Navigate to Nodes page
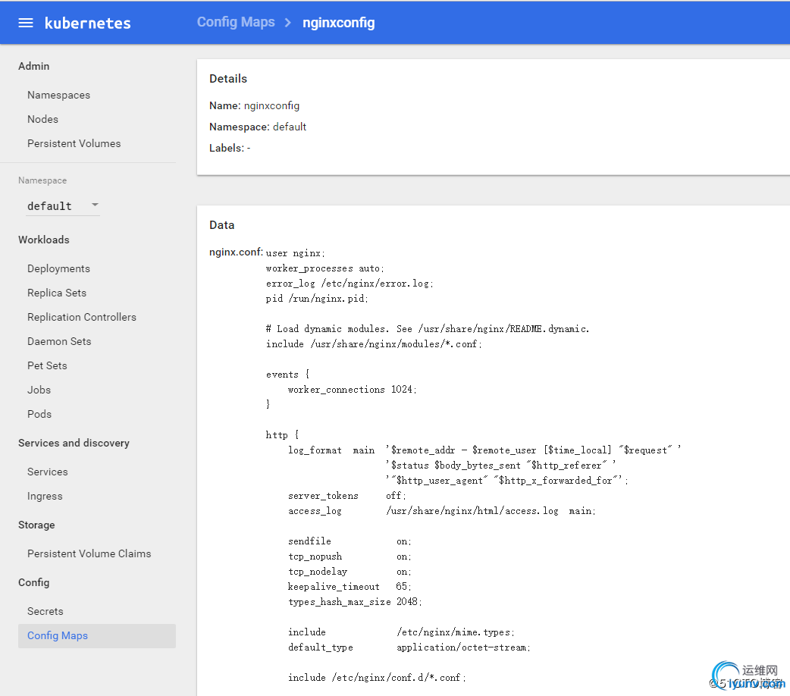Viewport: 790px width, 696px height. click(x=42, y=119)
